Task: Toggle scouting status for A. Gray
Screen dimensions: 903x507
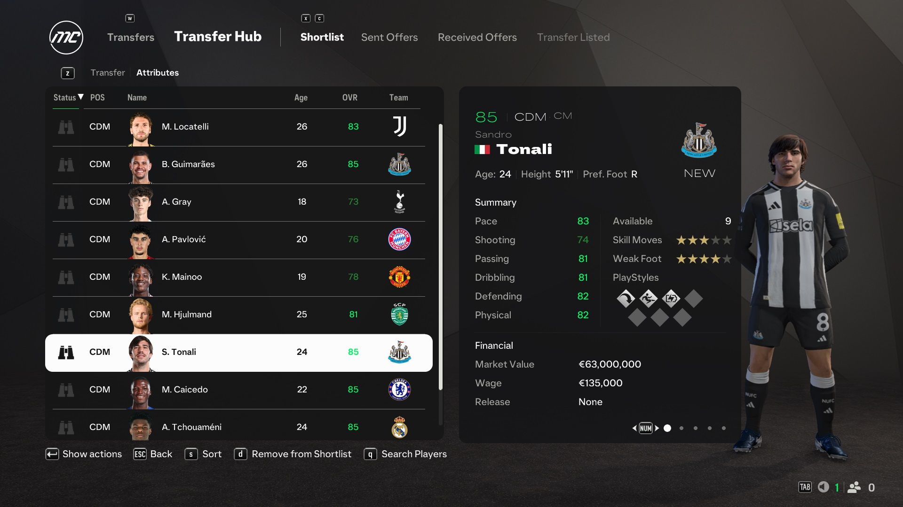Action: (66, 201)
